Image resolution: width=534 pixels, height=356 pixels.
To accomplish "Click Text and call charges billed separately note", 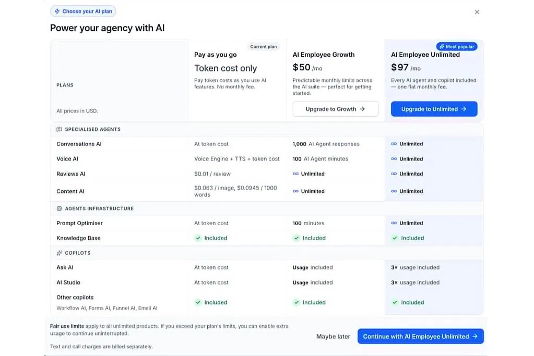I will pos(101,347).
